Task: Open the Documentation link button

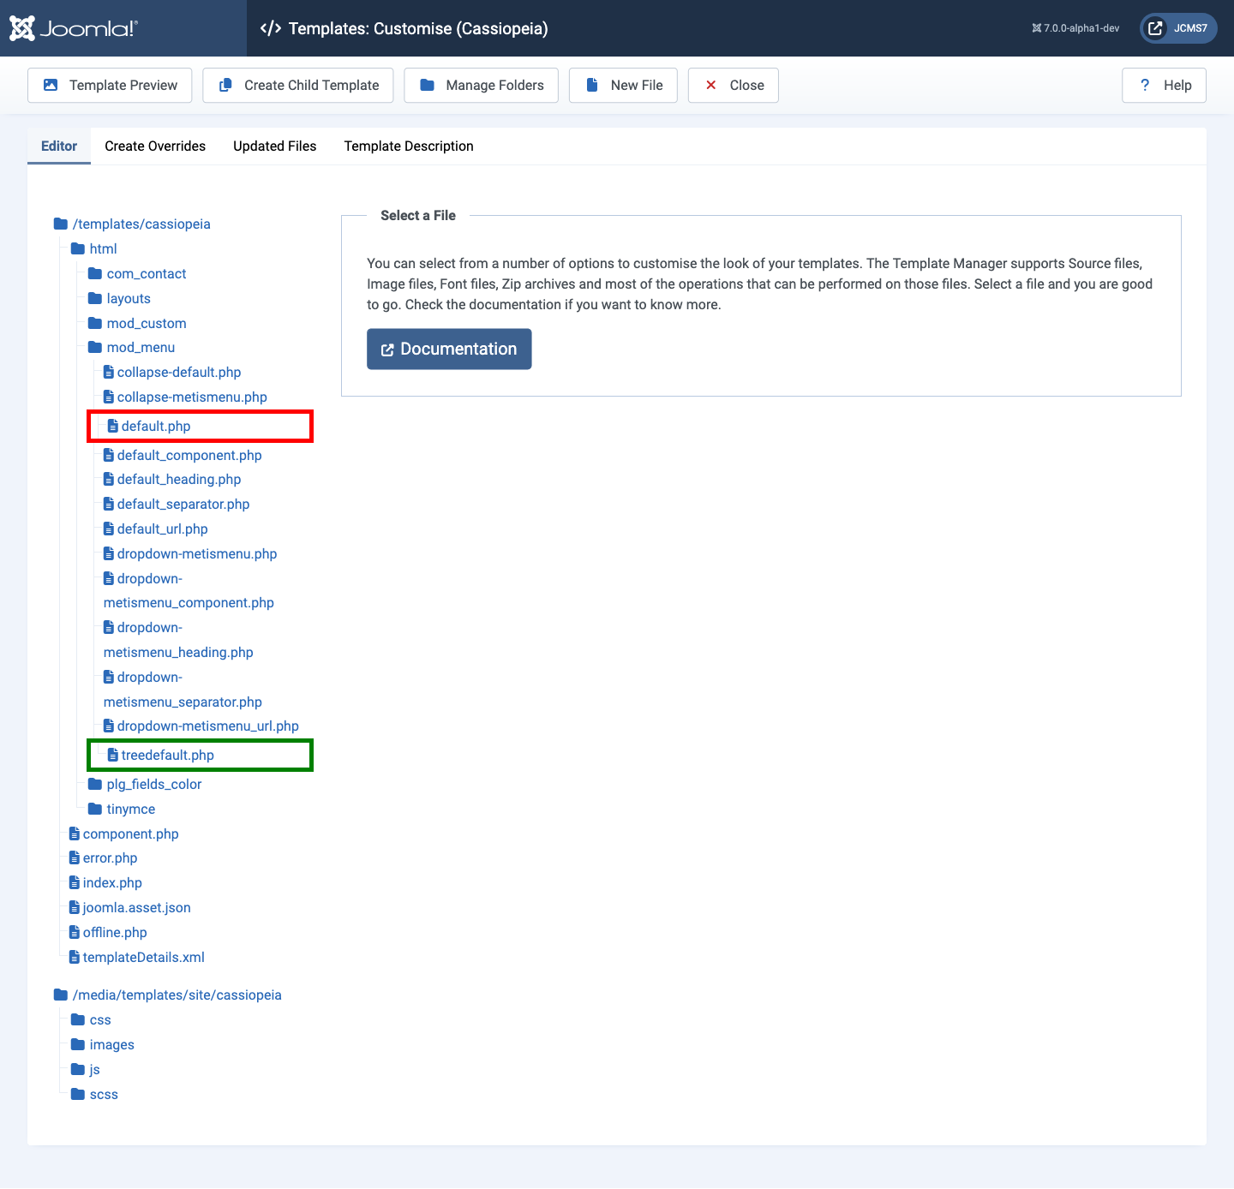Action: coord(449,350)
